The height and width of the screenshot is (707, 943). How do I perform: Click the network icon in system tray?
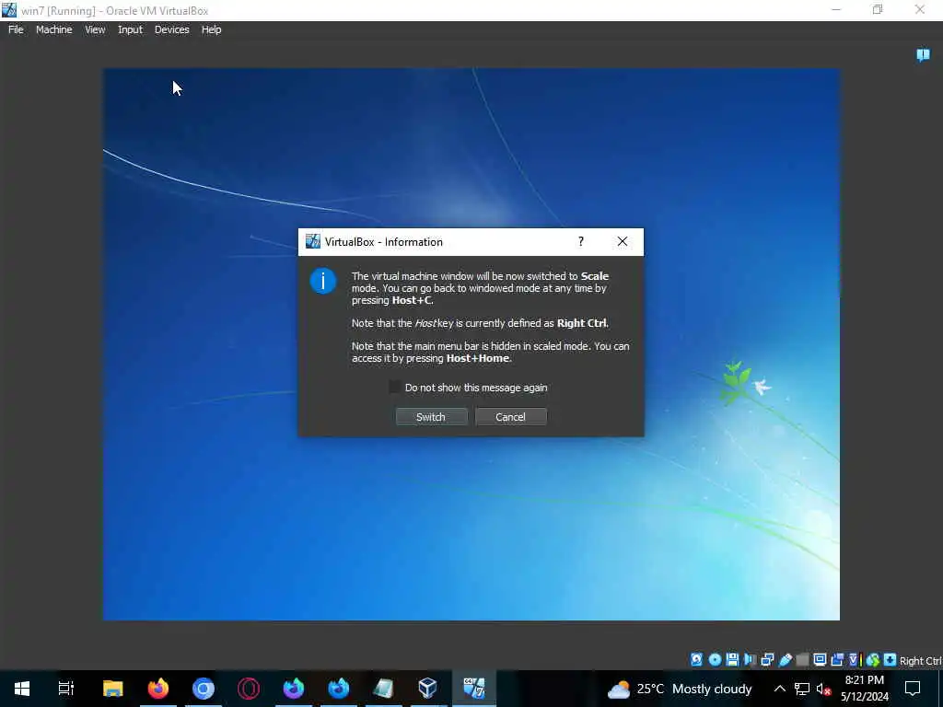coord(802,689)
